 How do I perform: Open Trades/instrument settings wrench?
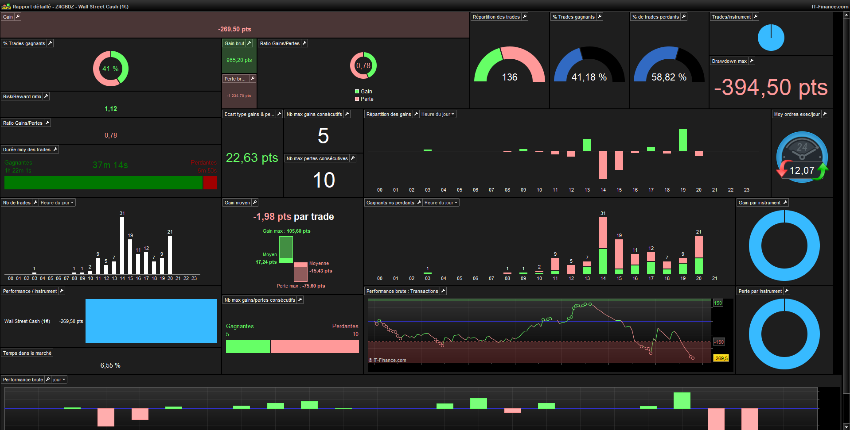[x=756, y=17]
